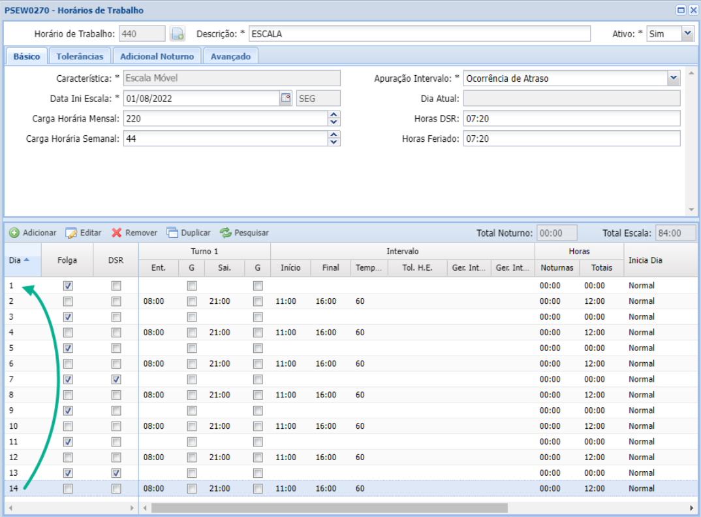Viewport: 701px width, 517px height.
Task: Click the Pesquisar refresh icon
Action: point(226,233)
